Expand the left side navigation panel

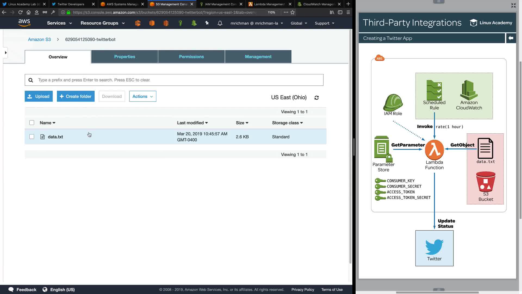6,53
